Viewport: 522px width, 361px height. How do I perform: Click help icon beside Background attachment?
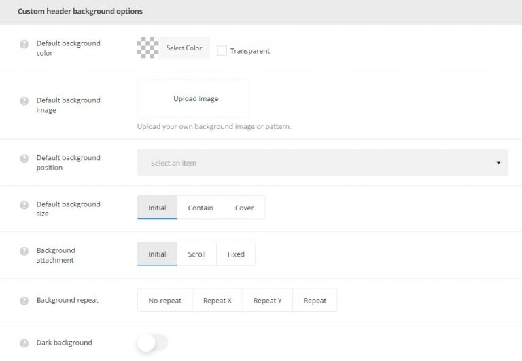24,251
